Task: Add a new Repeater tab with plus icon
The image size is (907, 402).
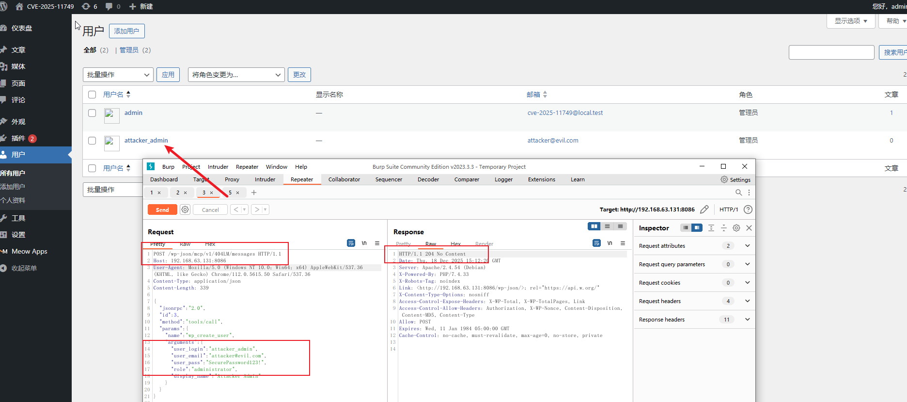Action: (x=254, y=193)
